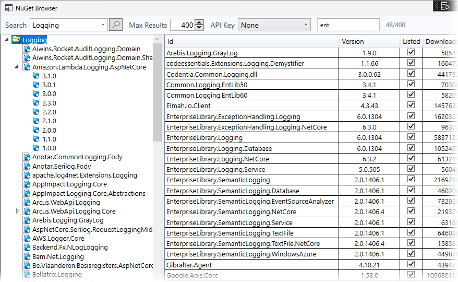Toggle Listed checkbox for EnterpriseLibrary.Logging row

pyautogui.click(x=411, y=137)
